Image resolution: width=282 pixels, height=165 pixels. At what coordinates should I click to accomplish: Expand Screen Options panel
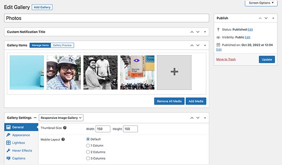(x=261, y=3)
